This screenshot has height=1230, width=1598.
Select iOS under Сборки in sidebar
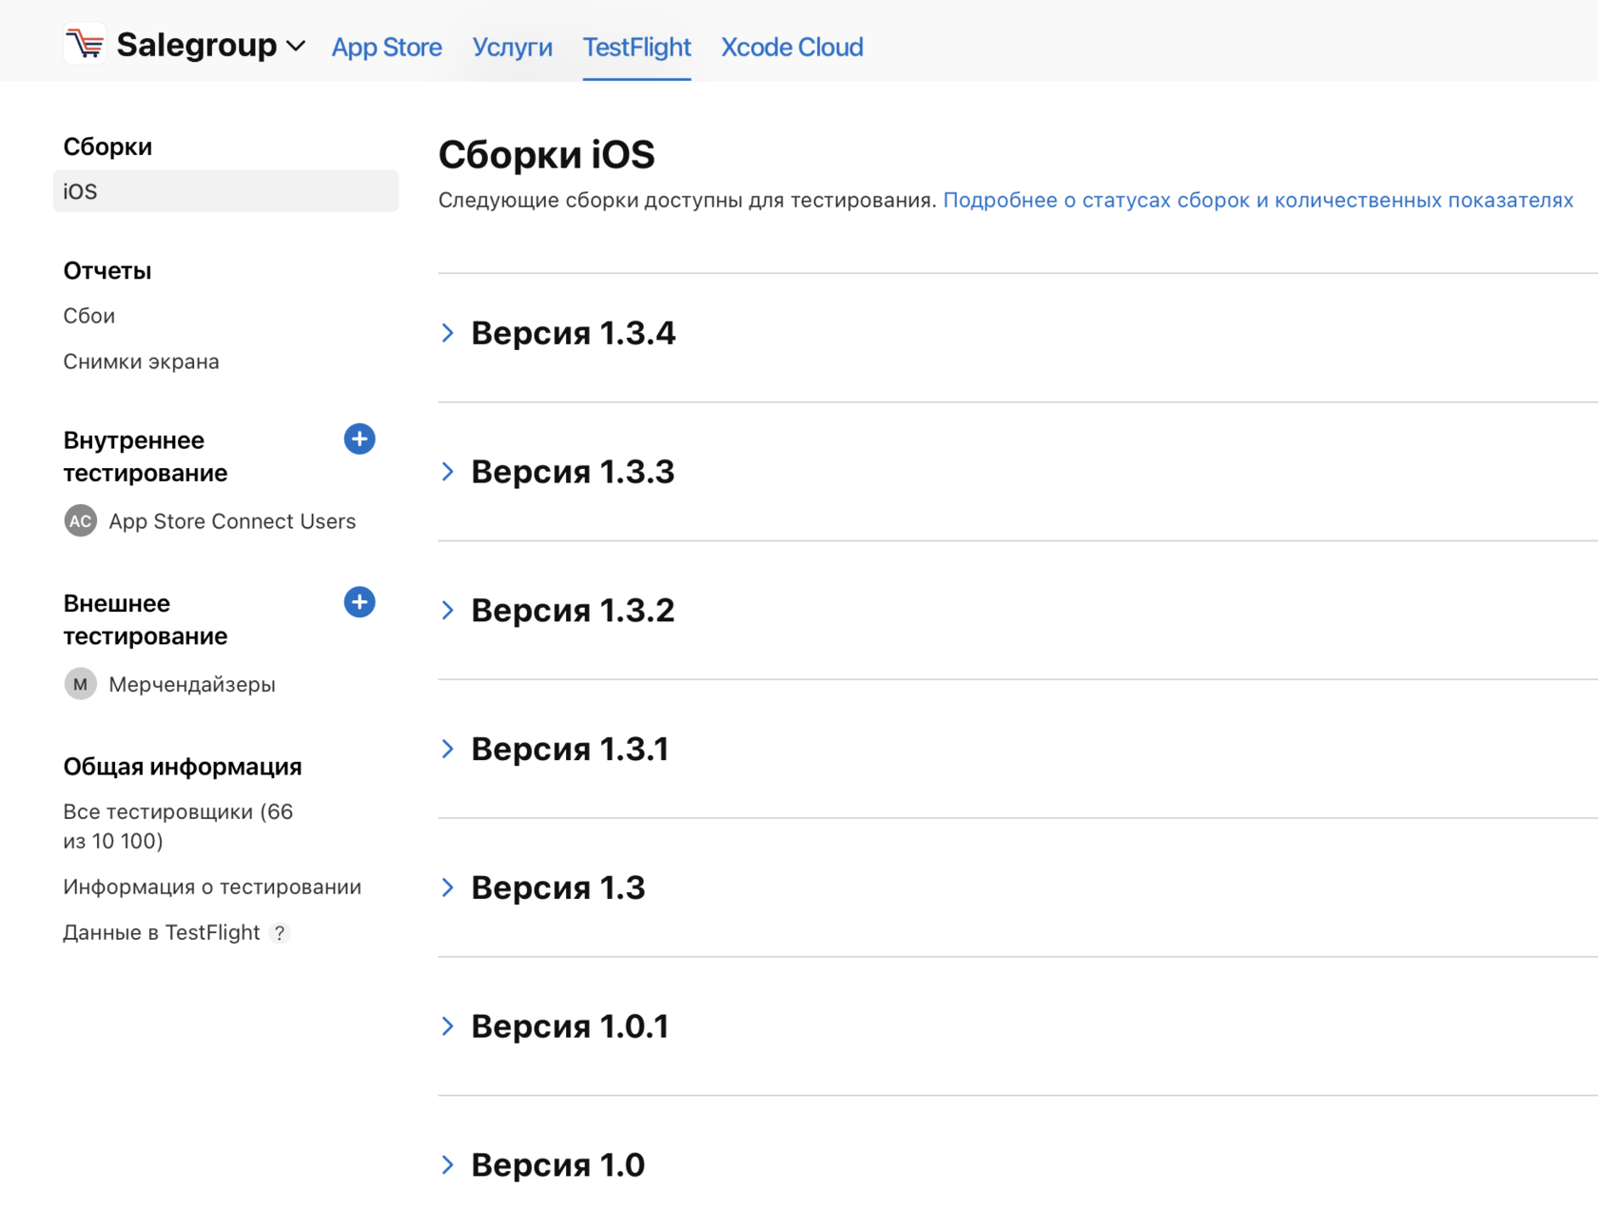[225, 191]
